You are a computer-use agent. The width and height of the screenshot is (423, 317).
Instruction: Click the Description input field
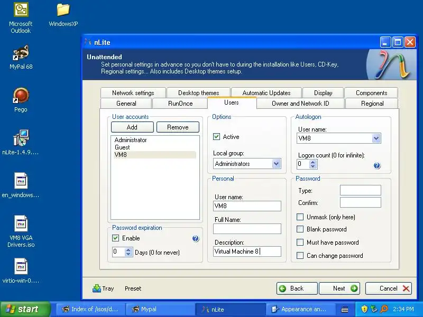click(x=247, y=251)
